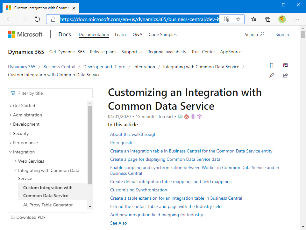Click Download PDF
This screenshot has height=230, width=306.
pyautogui.click(x=28, y=217)
